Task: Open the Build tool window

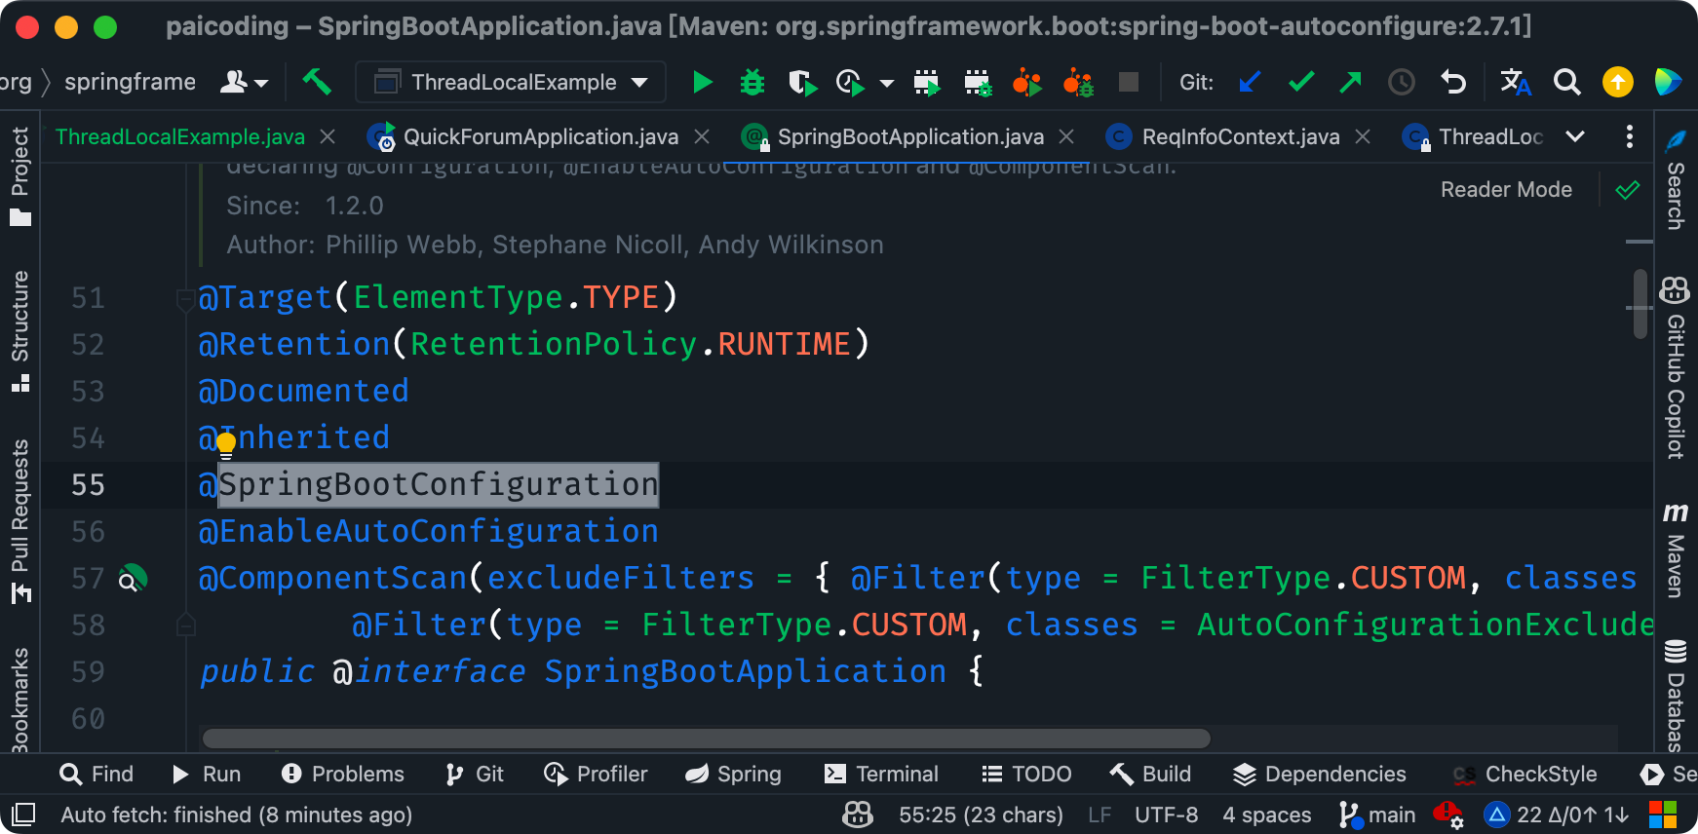Action: coord(1150,774)
